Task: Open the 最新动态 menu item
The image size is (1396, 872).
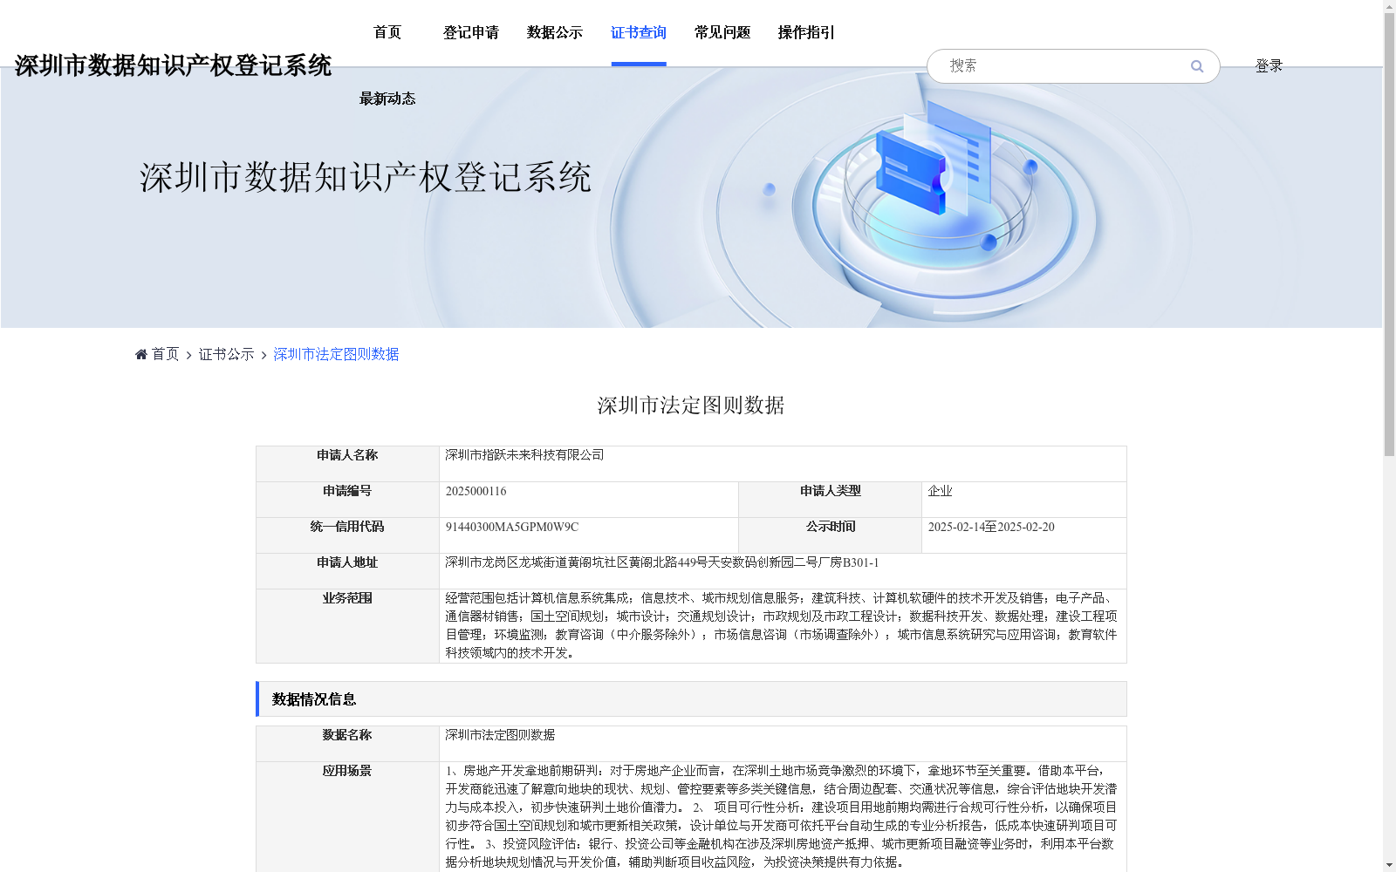Action: pos(387,99)
